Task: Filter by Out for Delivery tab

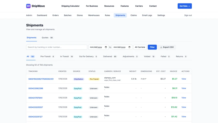Action: [88, 57]
